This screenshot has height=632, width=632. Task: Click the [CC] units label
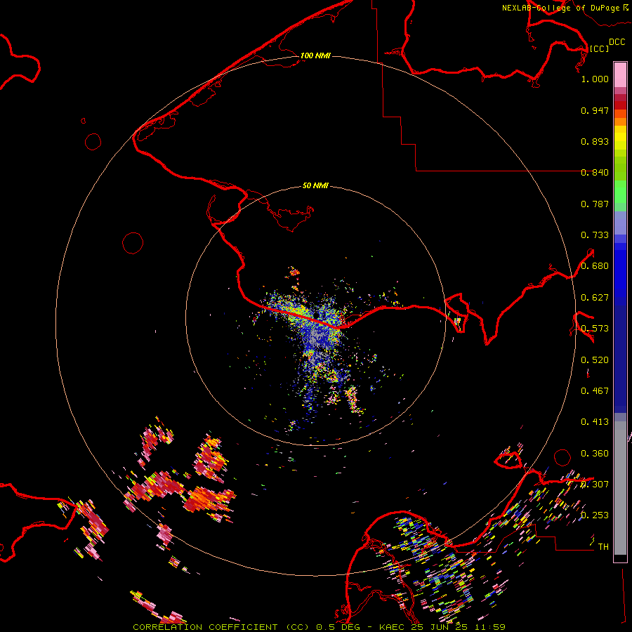tap(599, 48)
